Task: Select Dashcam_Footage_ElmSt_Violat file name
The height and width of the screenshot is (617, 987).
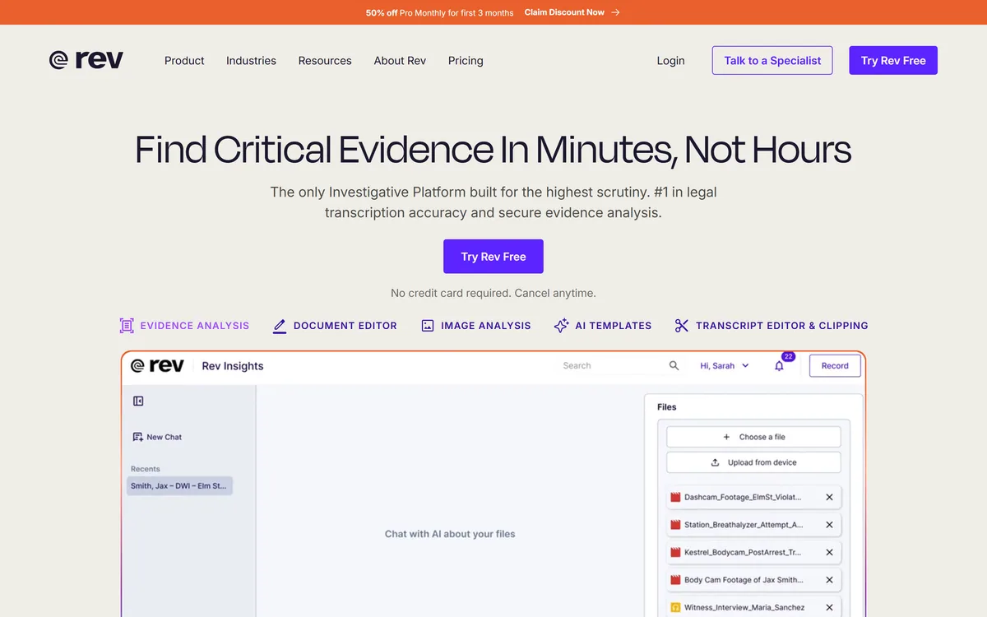Action: (743, 497)
